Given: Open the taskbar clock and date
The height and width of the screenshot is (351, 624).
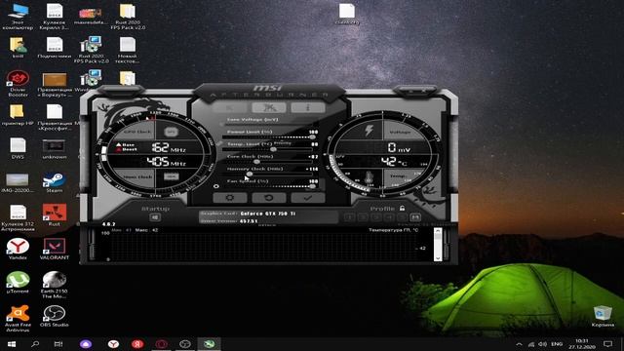Looking at the screenshot, I should [581, 344].
